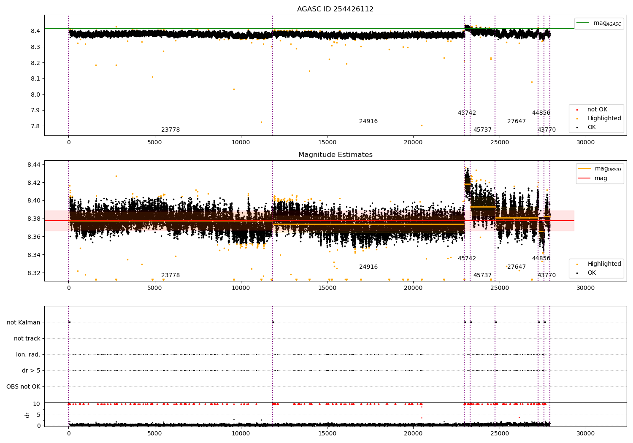Click OBSID label 23778 in top plot
The width and height of the screenshot is (633, 443).
click(170, 130)
